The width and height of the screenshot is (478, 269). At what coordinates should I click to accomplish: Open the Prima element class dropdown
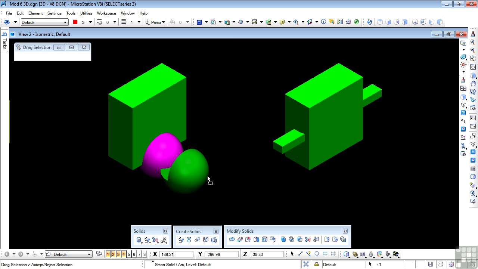(155, 22)
